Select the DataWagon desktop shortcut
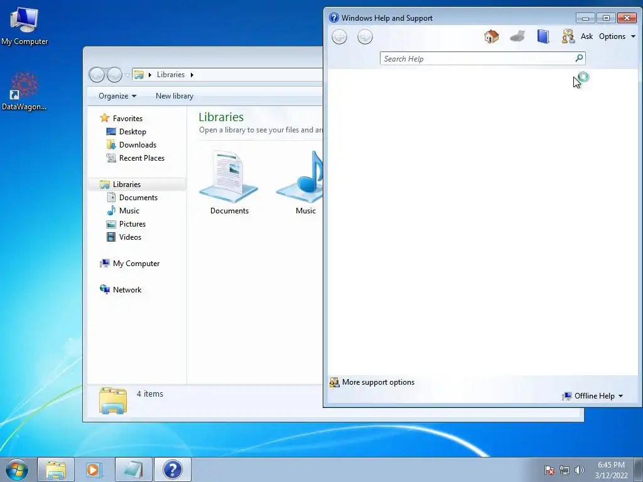The image size is (643, 482). [24, 91]
